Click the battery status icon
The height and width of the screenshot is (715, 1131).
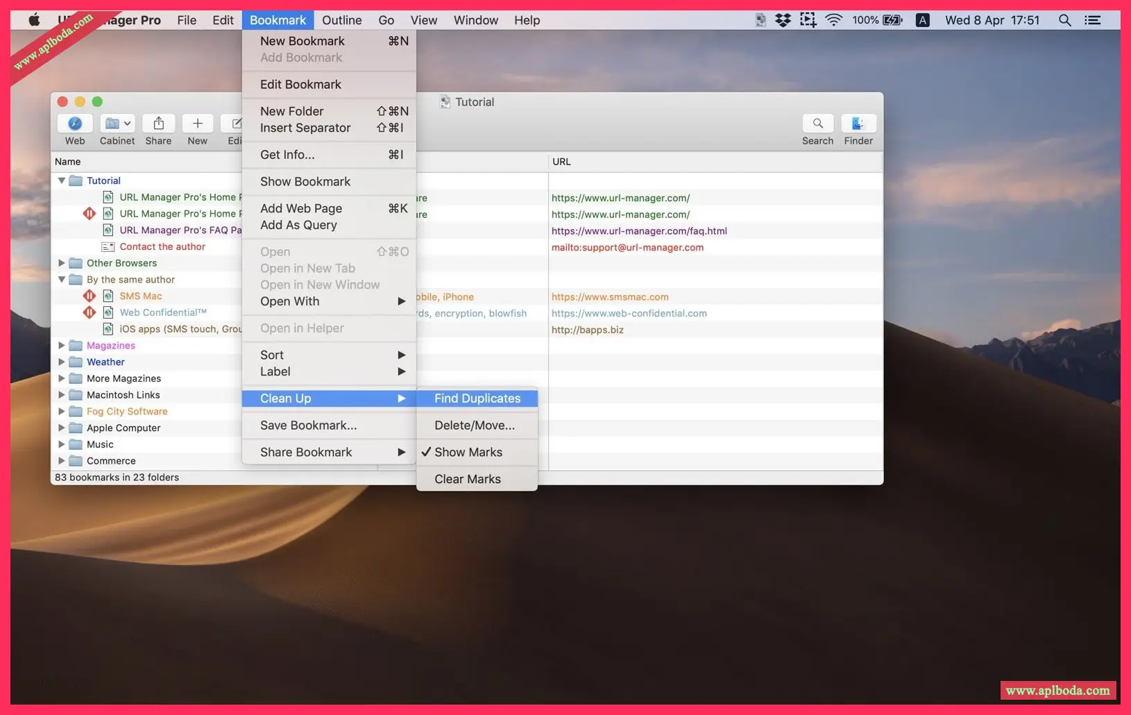click(x=892, y=20)
